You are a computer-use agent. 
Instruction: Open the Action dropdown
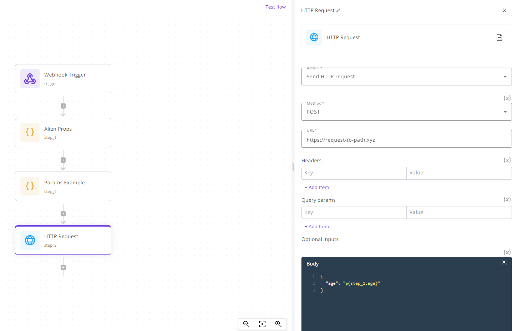pos(406,77)
